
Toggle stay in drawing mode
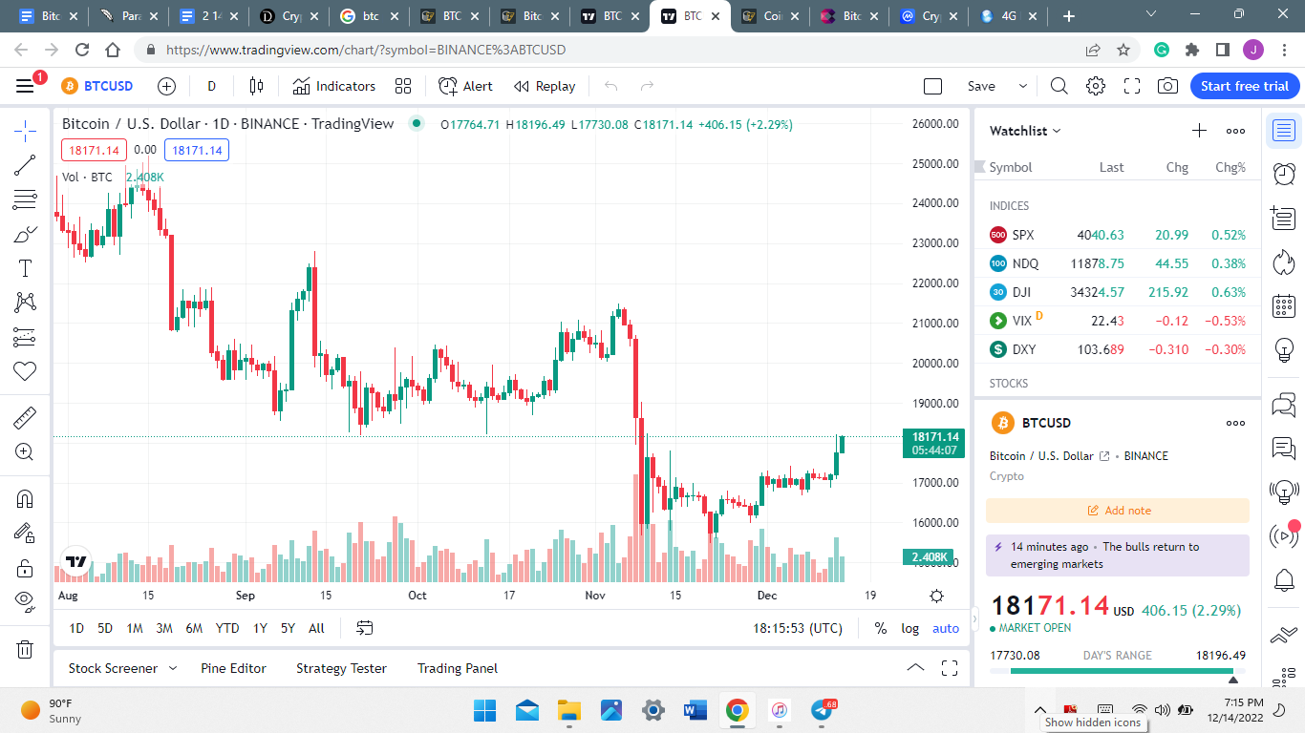click(25, 534)
